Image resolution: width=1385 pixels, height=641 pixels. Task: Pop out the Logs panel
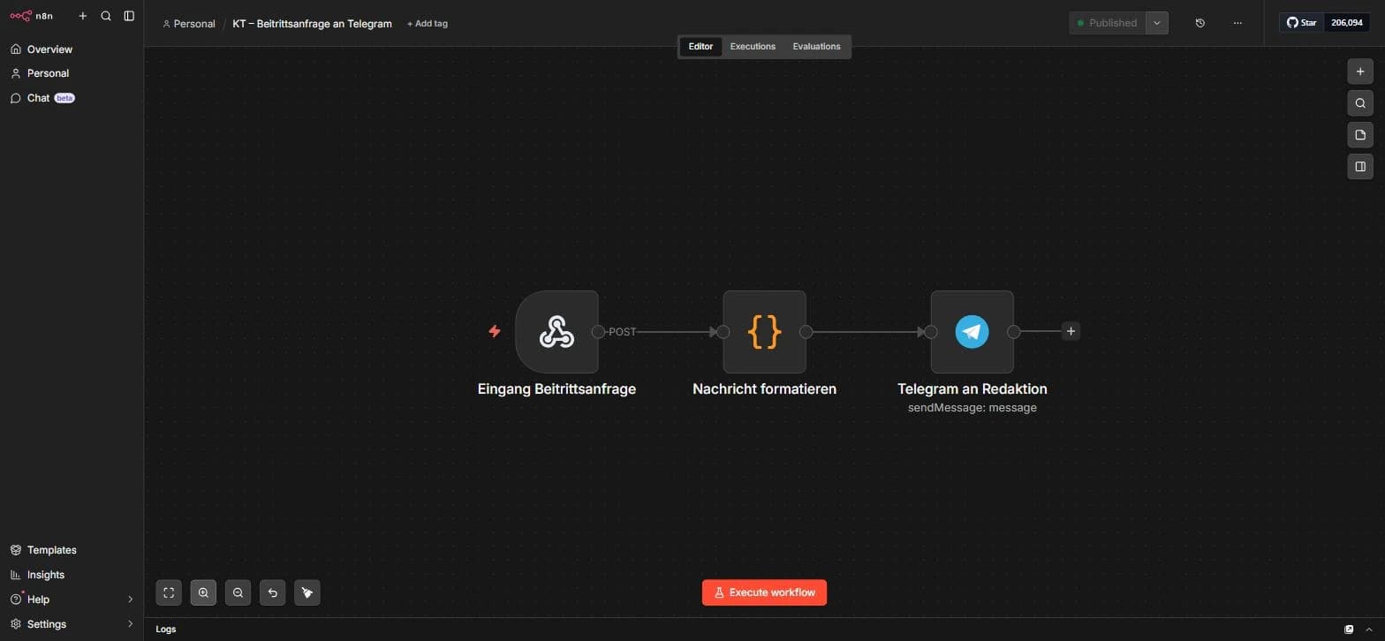coord(1349,630)
